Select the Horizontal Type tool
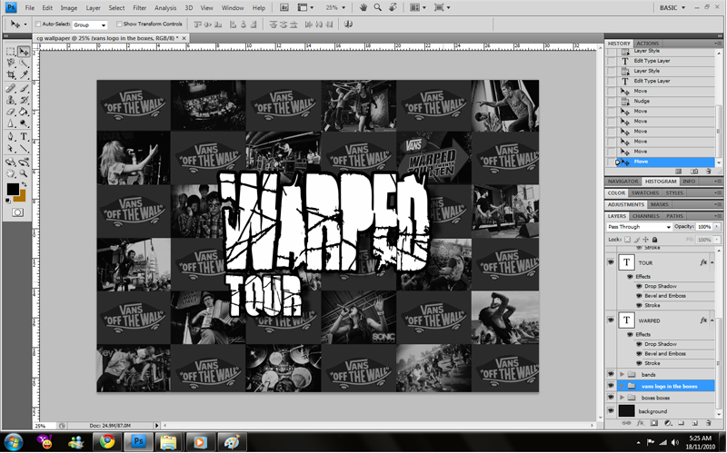This screenshot has height=453, width=727. click(24, 137)
